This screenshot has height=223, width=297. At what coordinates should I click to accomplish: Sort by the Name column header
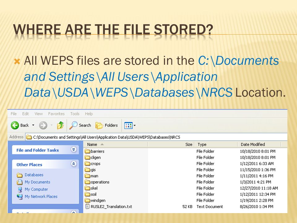click(x=115, y=145)
